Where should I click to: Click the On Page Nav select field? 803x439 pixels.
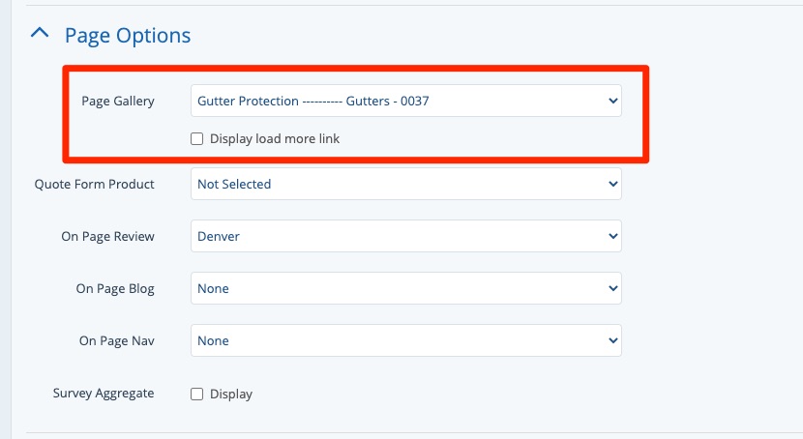point(405,340)
